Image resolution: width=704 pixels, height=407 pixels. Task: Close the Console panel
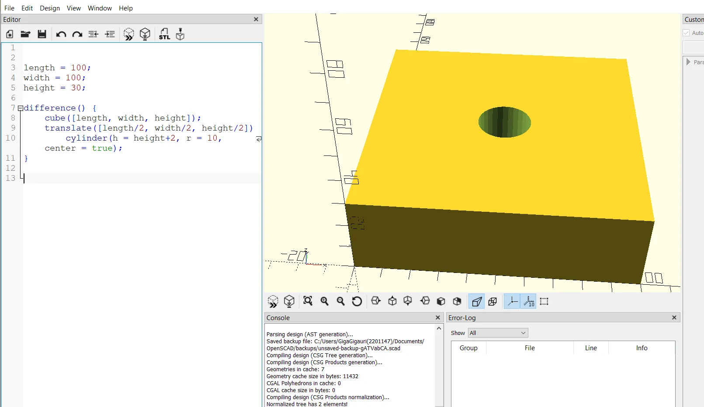click(x=438, y=317)
